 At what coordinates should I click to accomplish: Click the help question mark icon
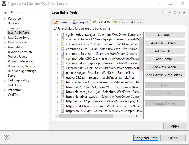point(7,137)
